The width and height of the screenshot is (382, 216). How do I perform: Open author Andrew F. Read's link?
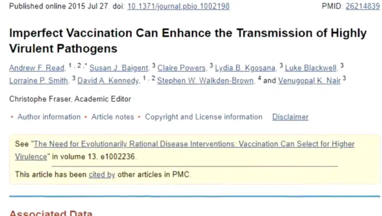point(36,68)
